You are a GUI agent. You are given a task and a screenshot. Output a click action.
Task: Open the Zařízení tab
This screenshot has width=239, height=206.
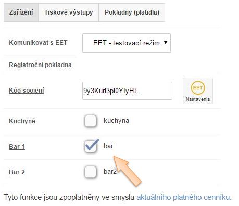(x=21, y=12)
